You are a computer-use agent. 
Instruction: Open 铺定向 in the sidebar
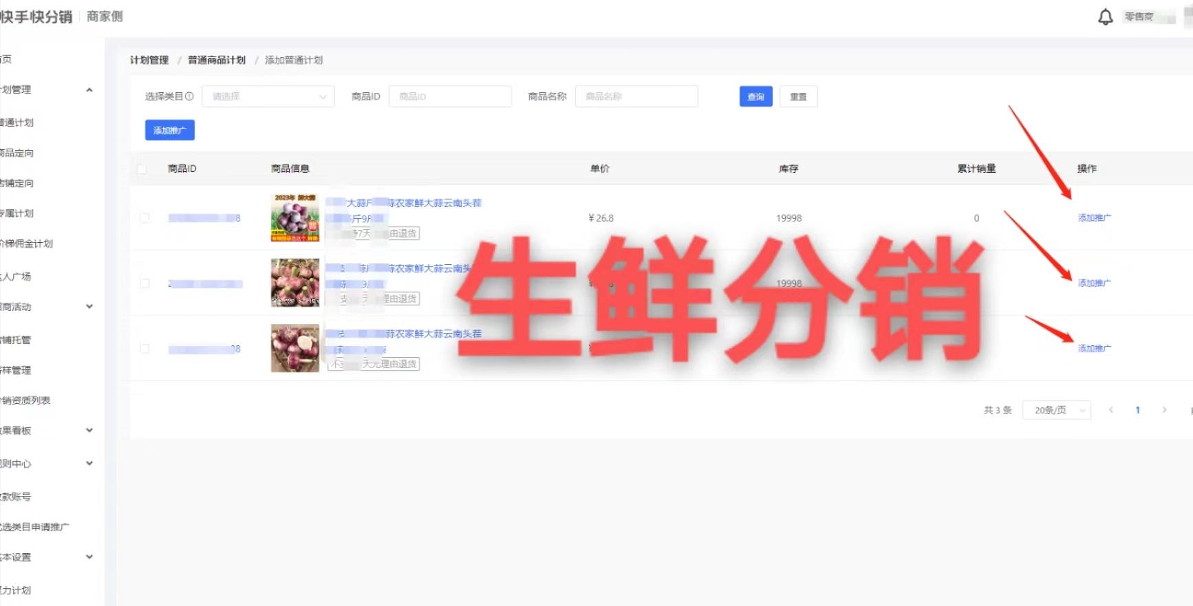[17, 183]
